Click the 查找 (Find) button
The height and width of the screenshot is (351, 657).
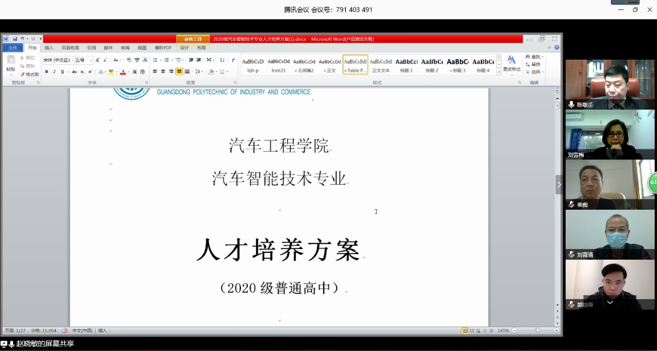534,57
